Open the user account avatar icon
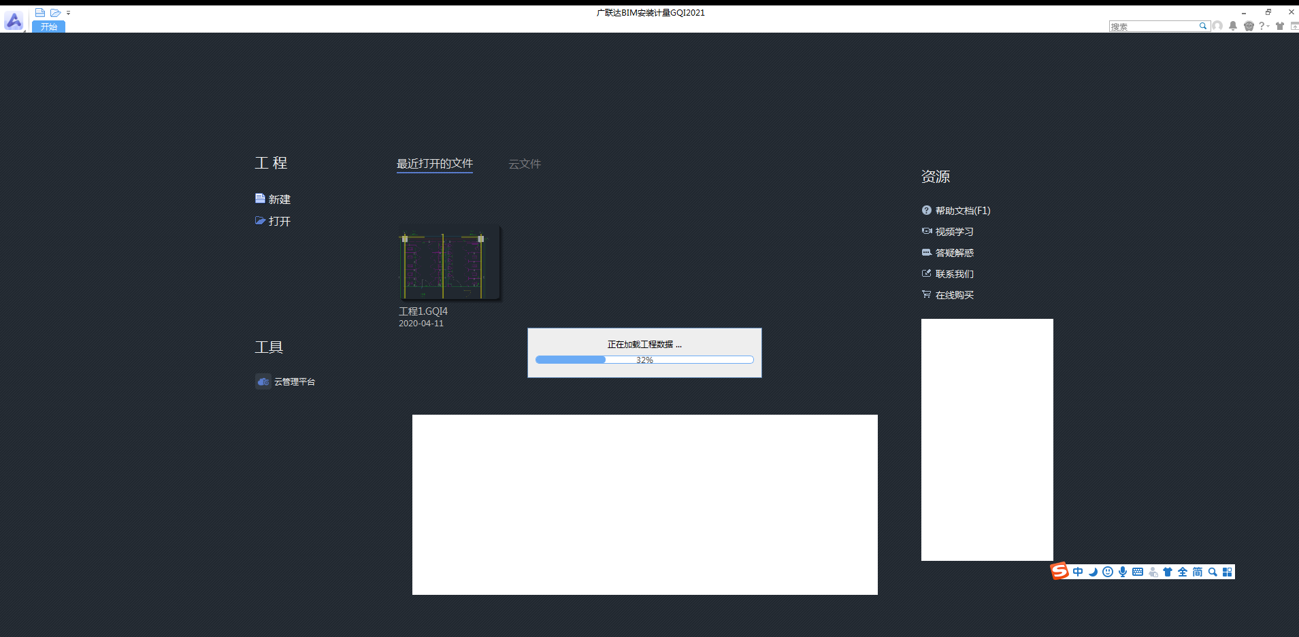 coord(1217,26)
